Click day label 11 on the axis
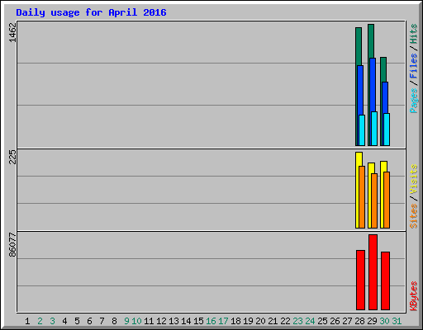The width and height of the screenshot is (423, 330). [x=149, y=321]
